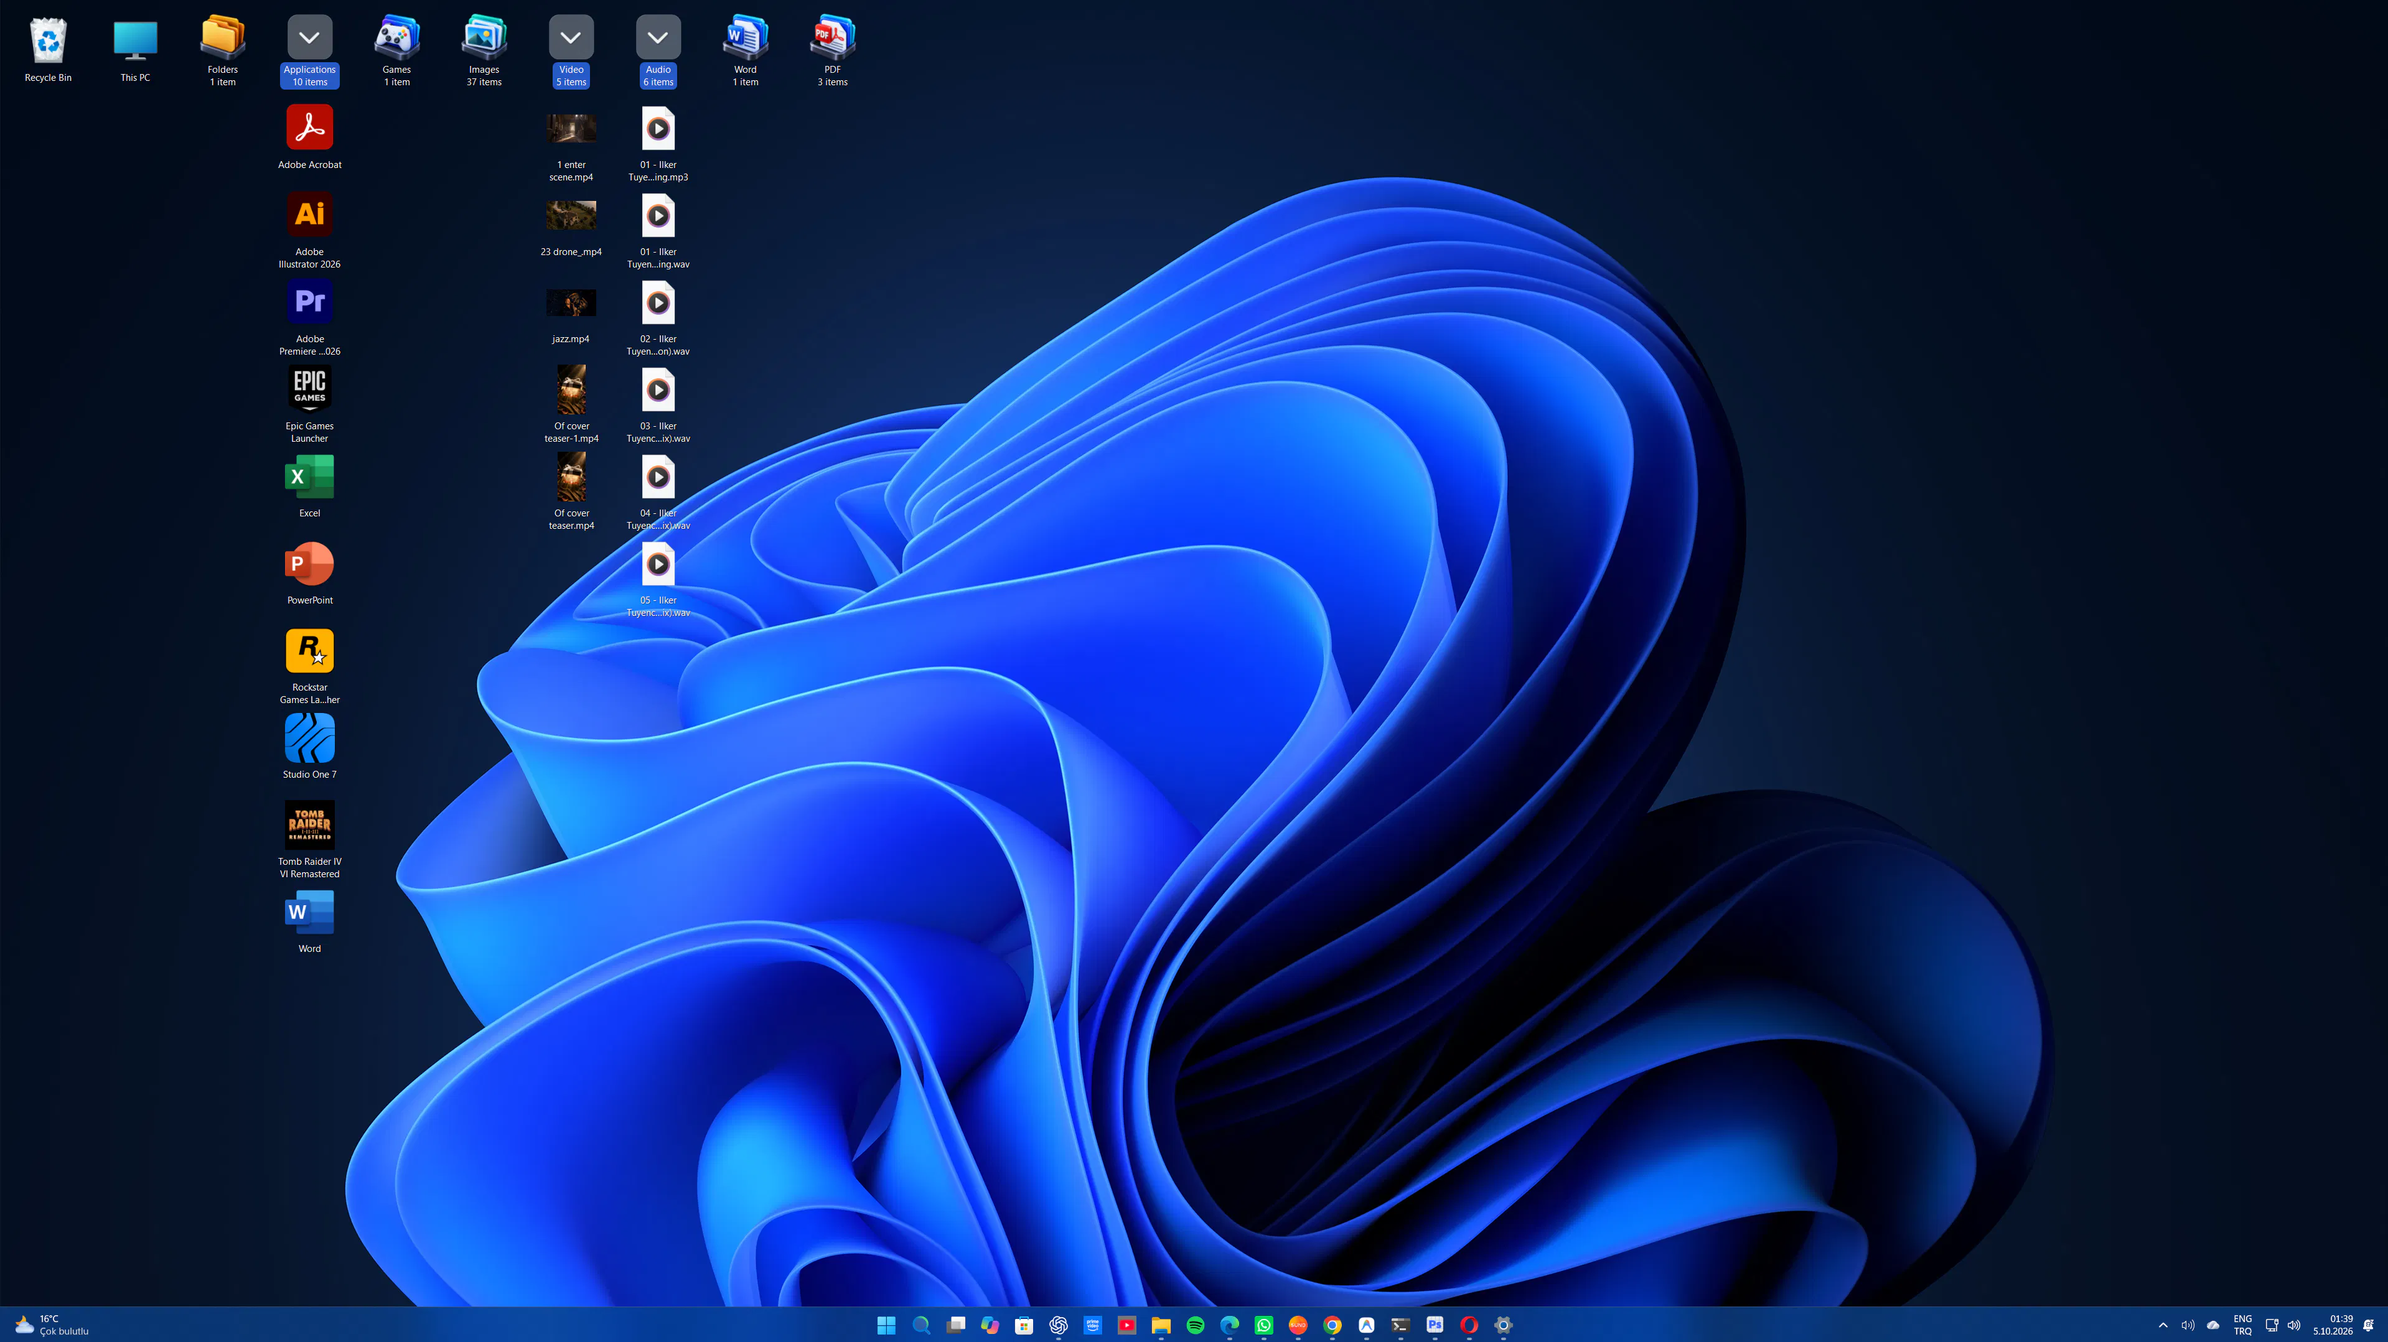Viewport: 2388px width, 1342px height.
Task: Open the clock and date flyout
Action: (x=2333, y=1325)
